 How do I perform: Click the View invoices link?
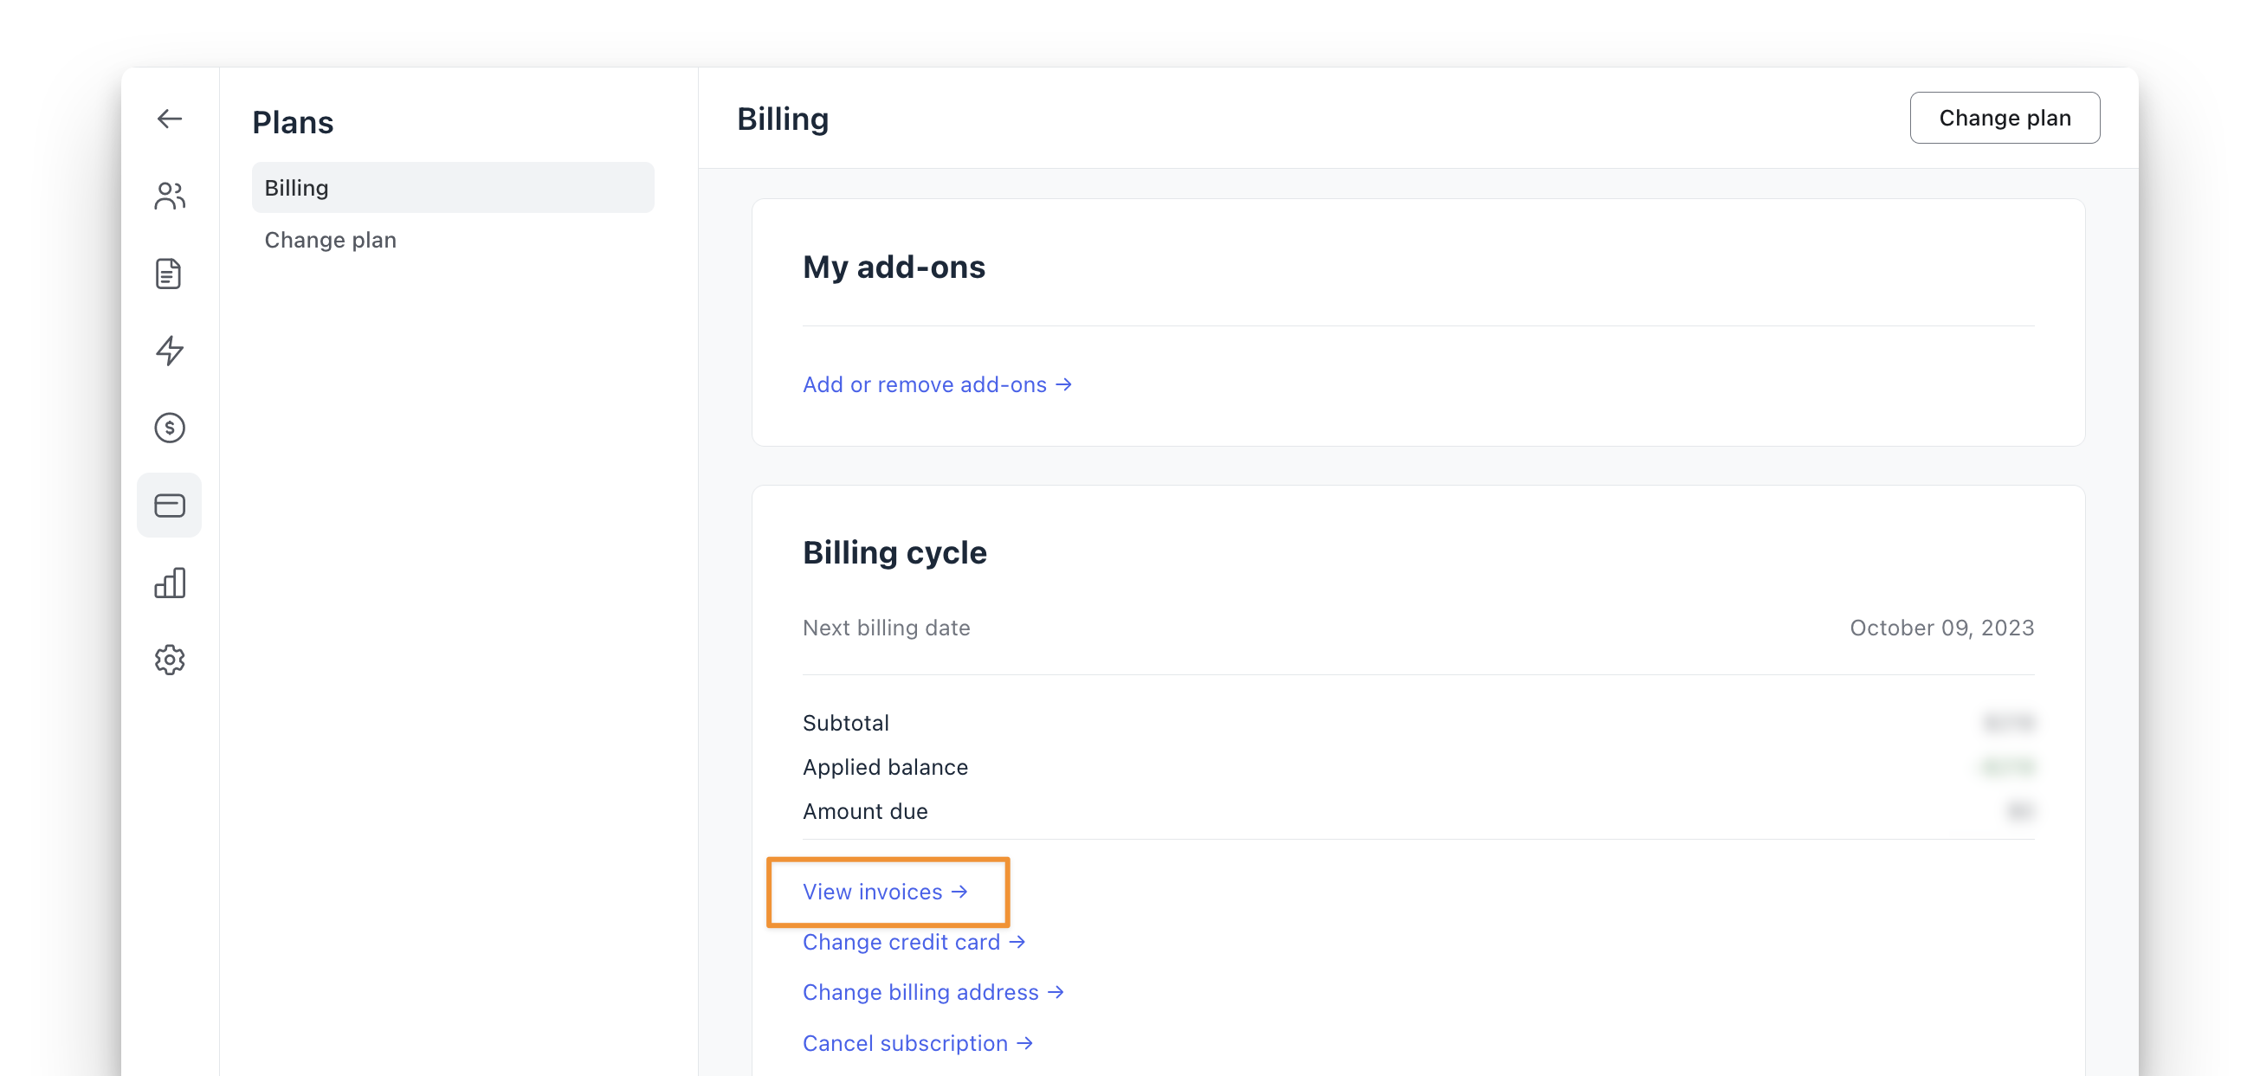coord(884,891)
